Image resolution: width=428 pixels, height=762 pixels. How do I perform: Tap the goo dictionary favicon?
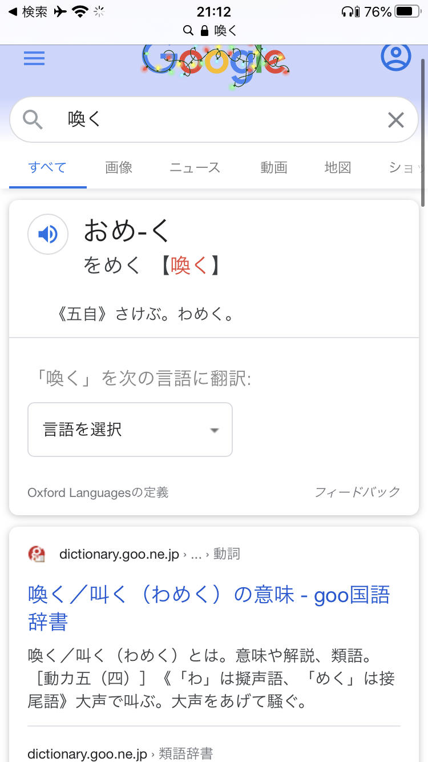click(x=37, y=554)
